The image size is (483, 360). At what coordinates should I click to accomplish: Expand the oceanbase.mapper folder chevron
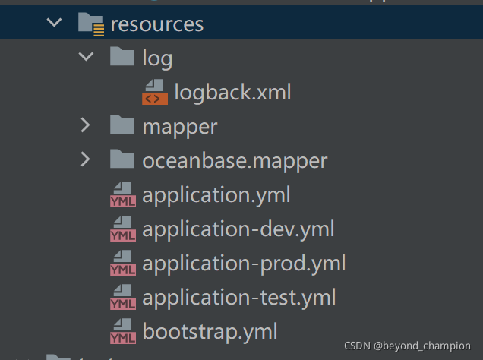click(85, 159)
